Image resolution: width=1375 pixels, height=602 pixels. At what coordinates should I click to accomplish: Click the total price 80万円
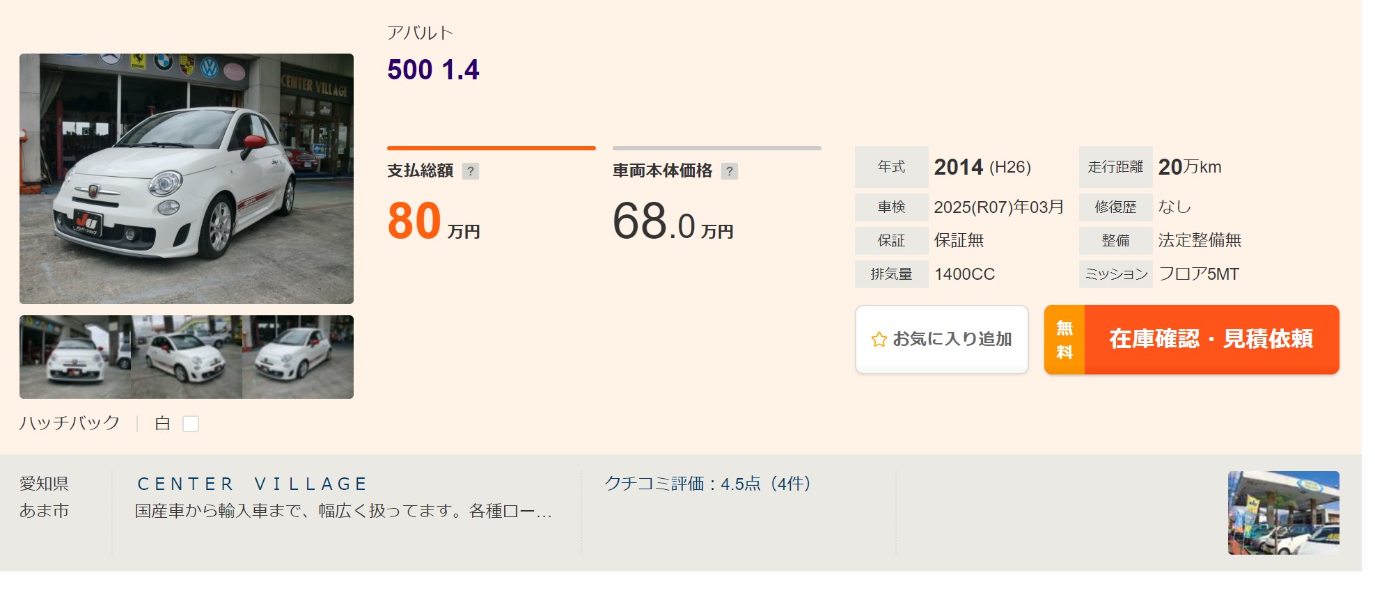tap(434, 221)
